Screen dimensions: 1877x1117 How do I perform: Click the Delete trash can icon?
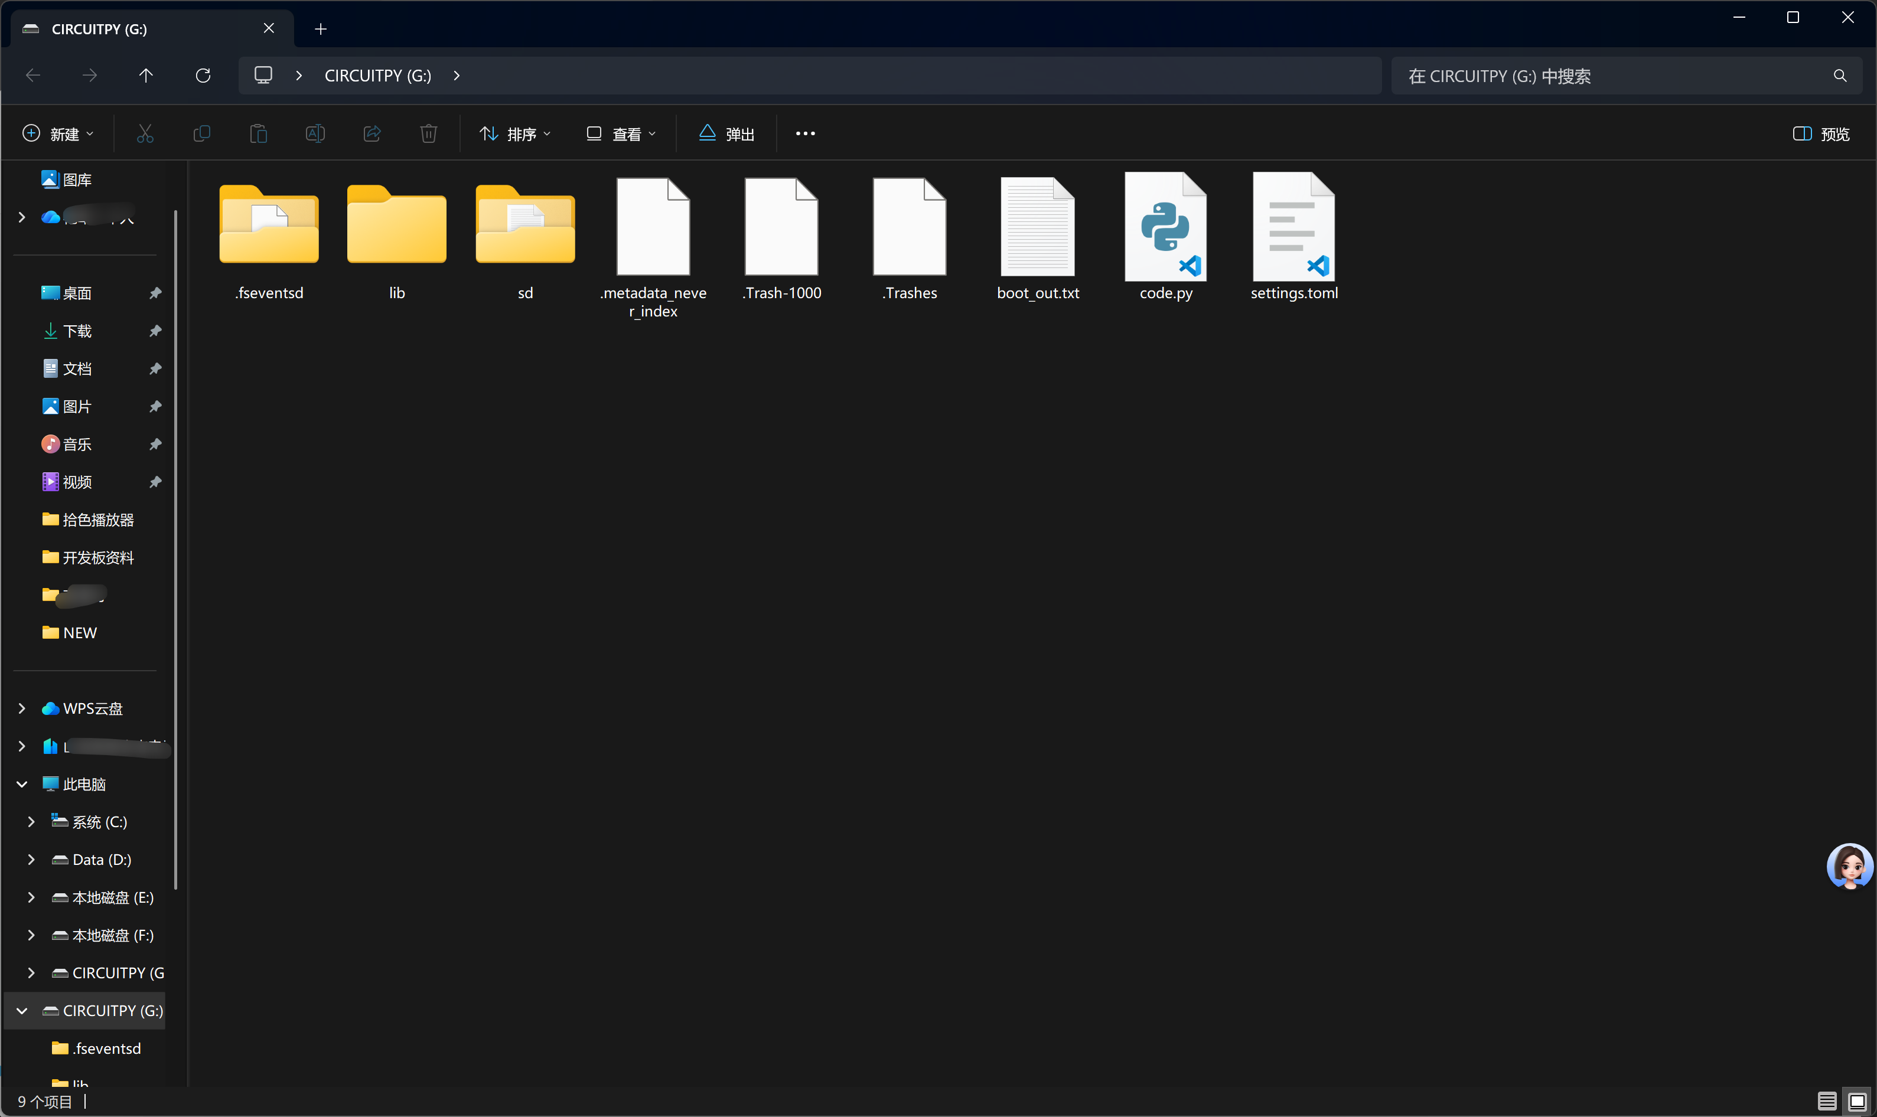pyautogui.click(x=428, y=134)
